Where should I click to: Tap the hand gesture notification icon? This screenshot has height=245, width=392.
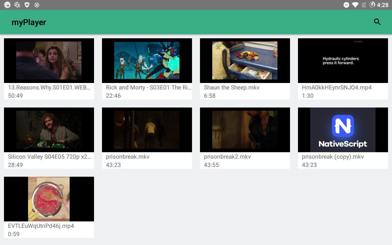coord(17,5)
